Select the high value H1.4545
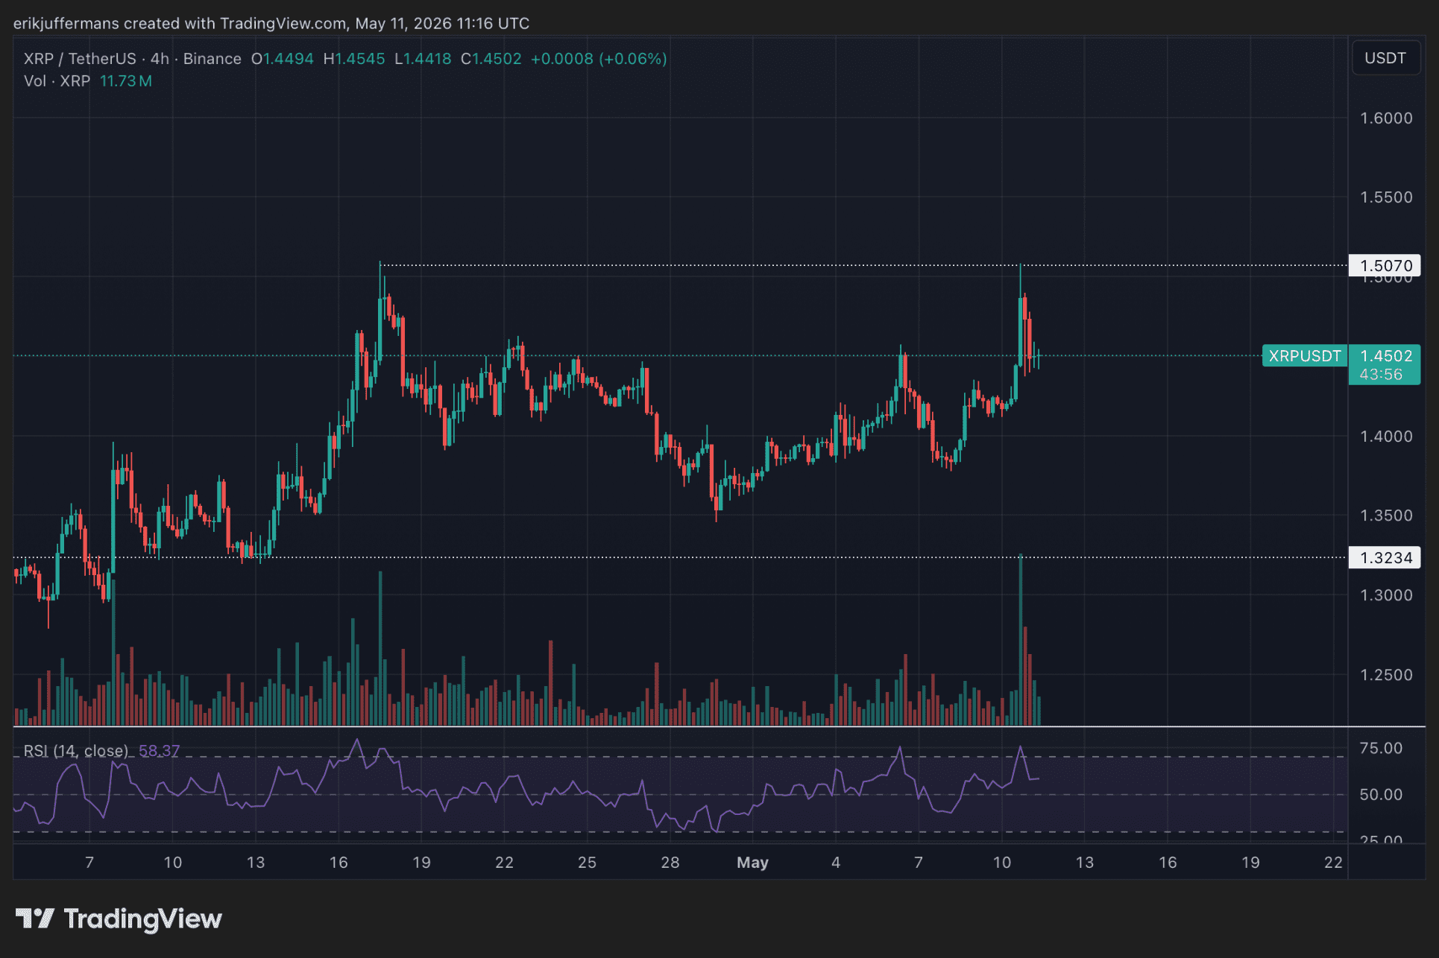Screen dimensions: 1439x958 click(x=354, y=59)
